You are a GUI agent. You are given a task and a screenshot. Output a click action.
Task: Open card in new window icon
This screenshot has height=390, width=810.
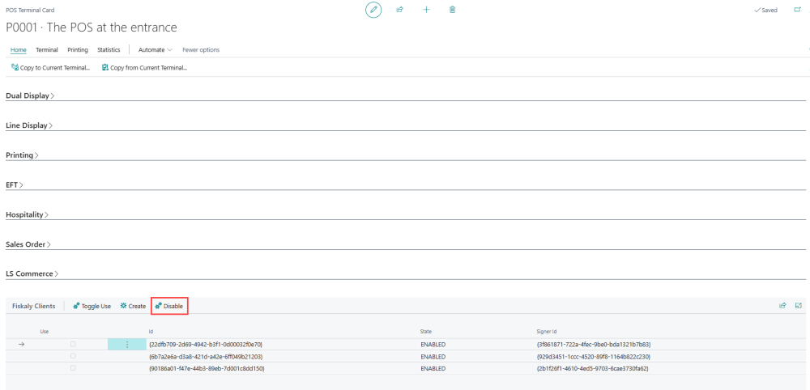tap(797, 10)
